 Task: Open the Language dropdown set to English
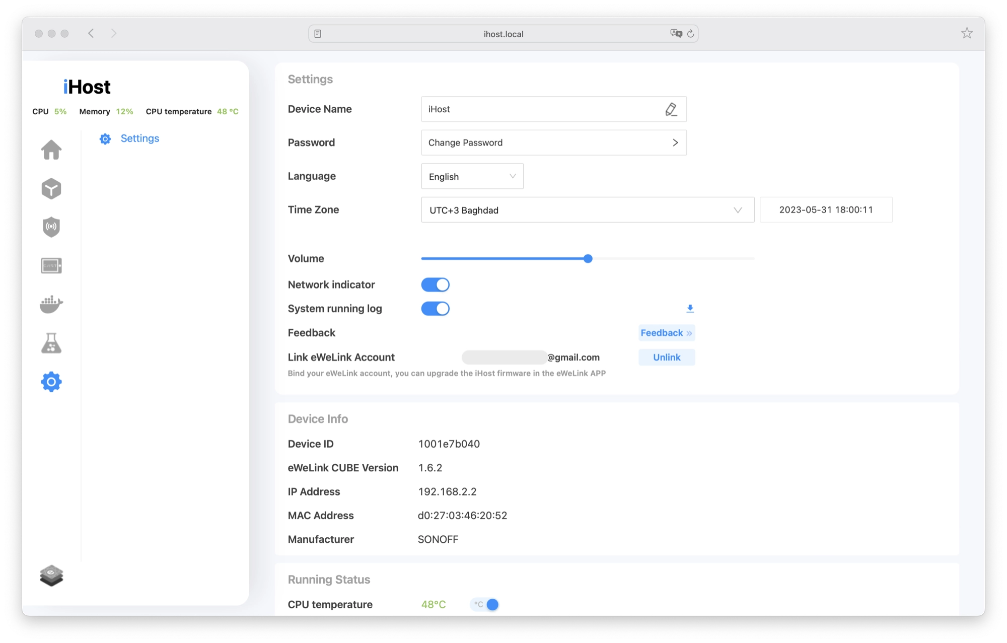(x=472, y=176)
